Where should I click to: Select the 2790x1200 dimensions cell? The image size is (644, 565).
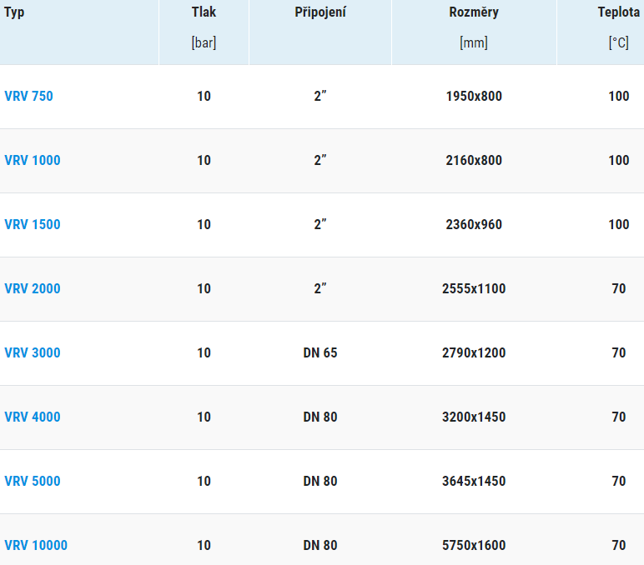click(474, 352)
